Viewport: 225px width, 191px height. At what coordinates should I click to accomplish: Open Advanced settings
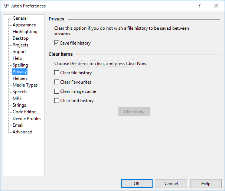tap(22, 132)
